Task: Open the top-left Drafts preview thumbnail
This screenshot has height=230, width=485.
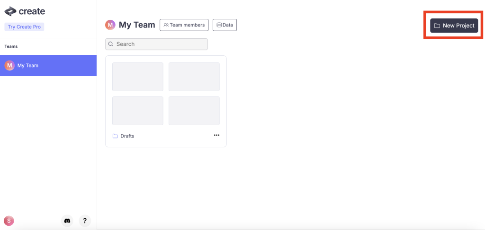Action: (137, 77)
